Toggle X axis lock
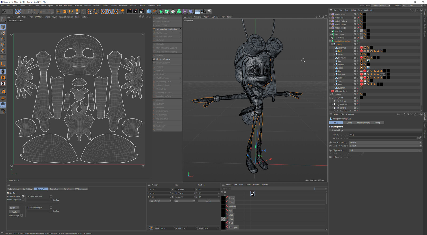Image resolution: width=427 pixels, height=235 pixels. (104, 11)
